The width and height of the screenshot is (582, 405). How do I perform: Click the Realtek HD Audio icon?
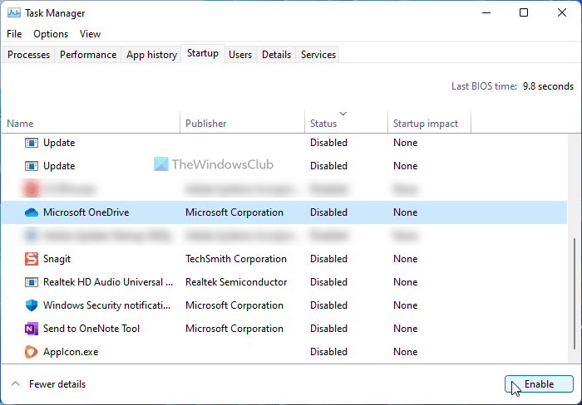coord(32,282)
